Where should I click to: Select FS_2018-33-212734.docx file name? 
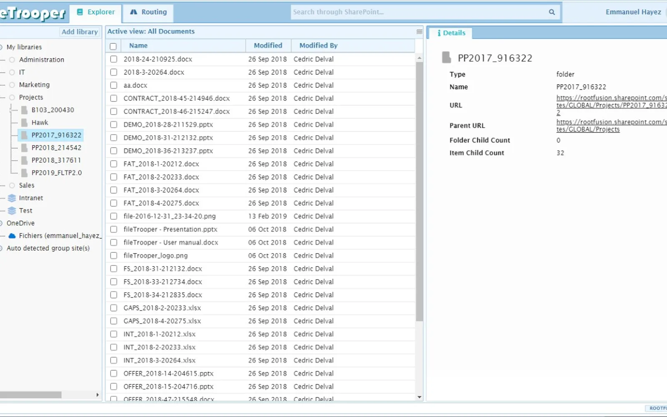point(163,281)
